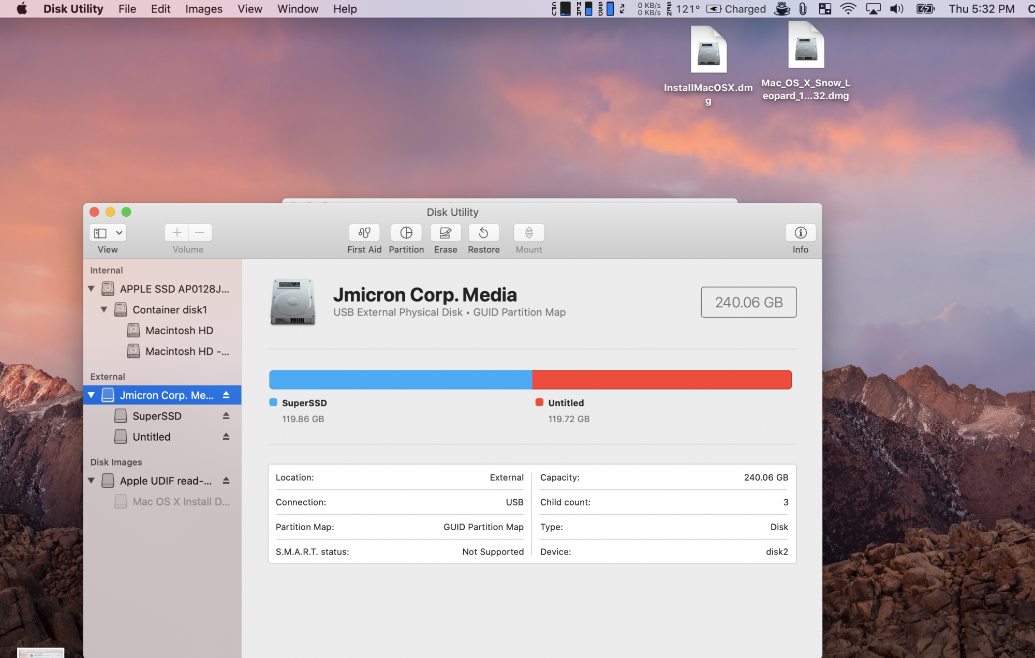1035x658 pixels.
Task: Click the screenshot thumbnail preview
Action: tap(40, 653)
